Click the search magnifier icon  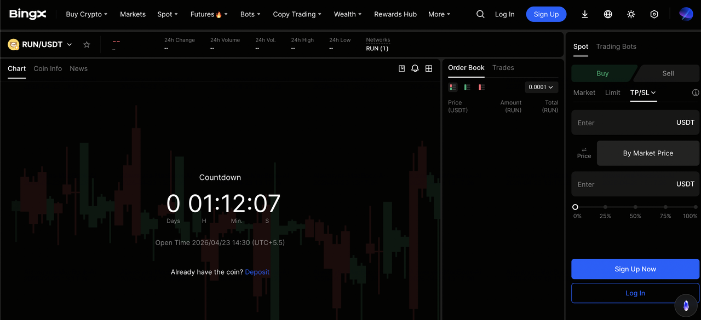[480, 14]
